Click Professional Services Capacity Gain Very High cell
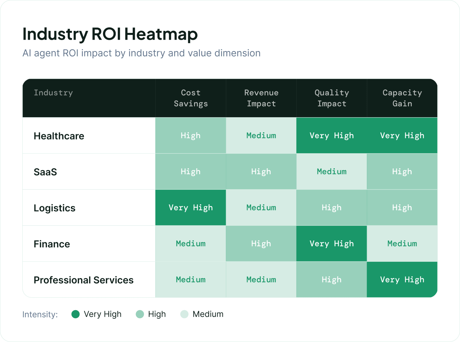This screenshot has width=460, height=342. (402, 279)
